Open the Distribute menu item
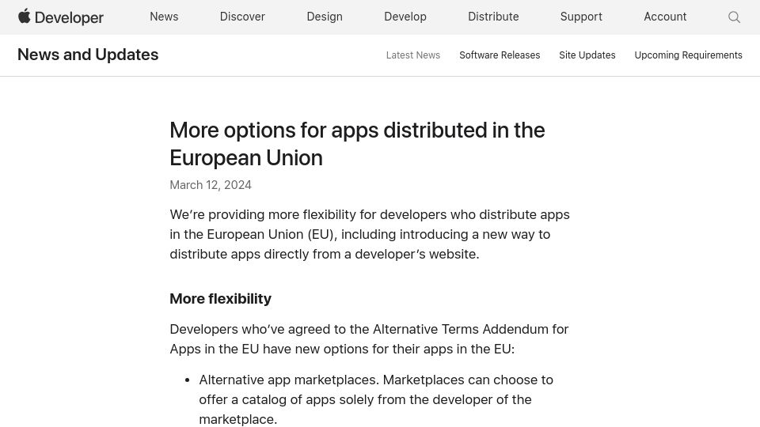The image size is (760, 427). pyautogui.click(x=493, y=17)
